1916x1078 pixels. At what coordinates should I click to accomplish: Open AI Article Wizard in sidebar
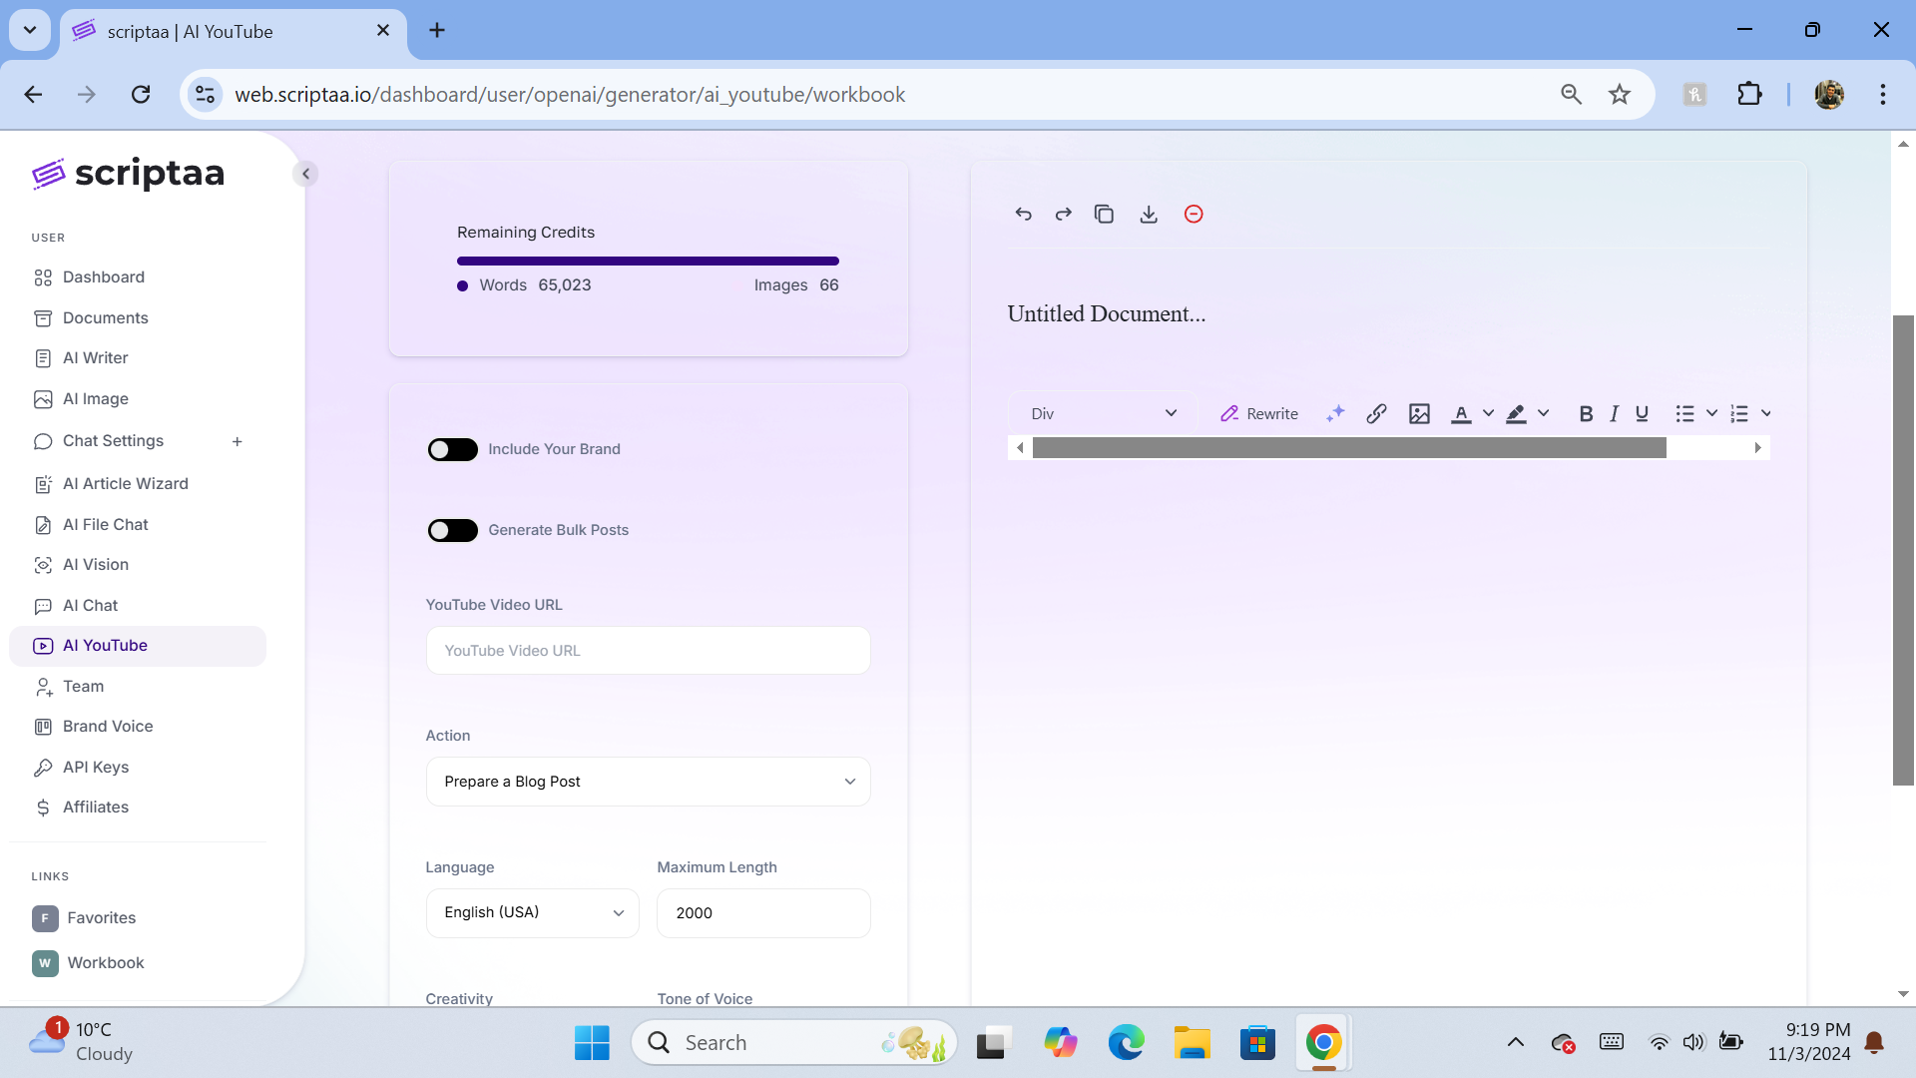tap(125, 483)
